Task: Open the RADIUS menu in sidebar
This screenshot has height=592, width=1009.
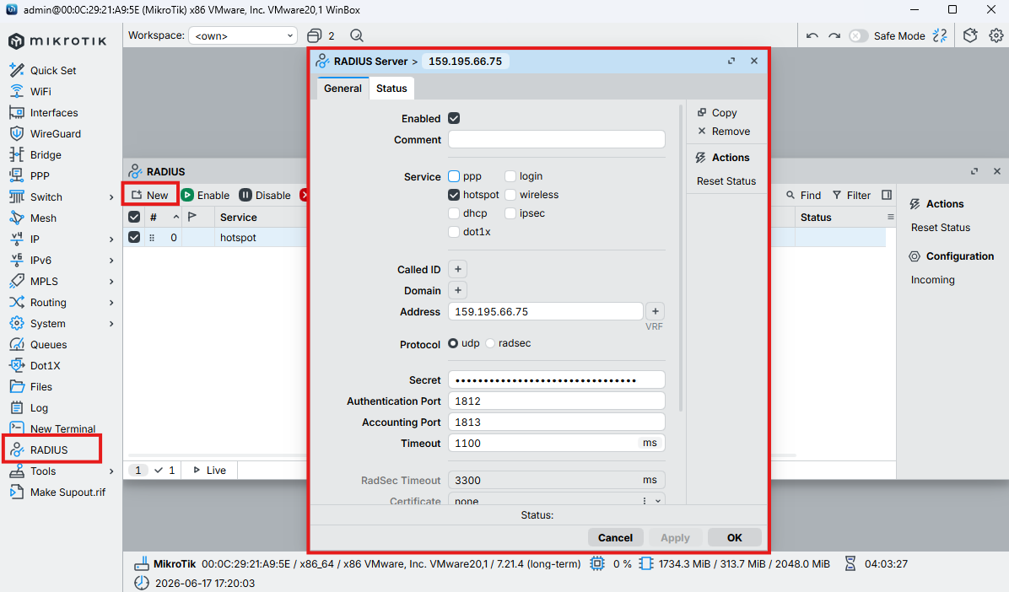Action: click(39, 449)
